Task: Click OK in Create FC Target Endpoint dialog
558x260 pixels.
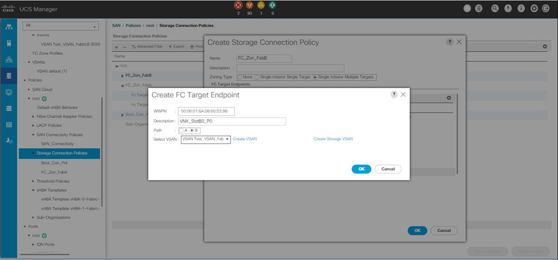Action: coord(361,169)
